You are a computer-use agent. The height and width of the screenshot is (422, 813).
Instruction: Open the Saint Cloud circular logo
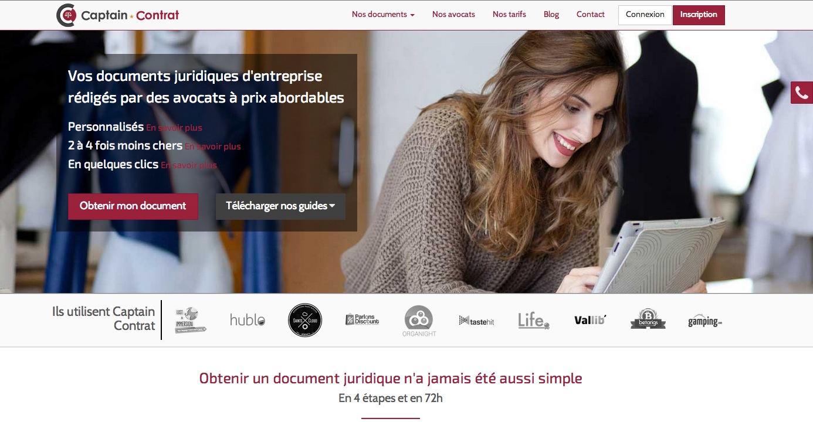coord(305,320)
